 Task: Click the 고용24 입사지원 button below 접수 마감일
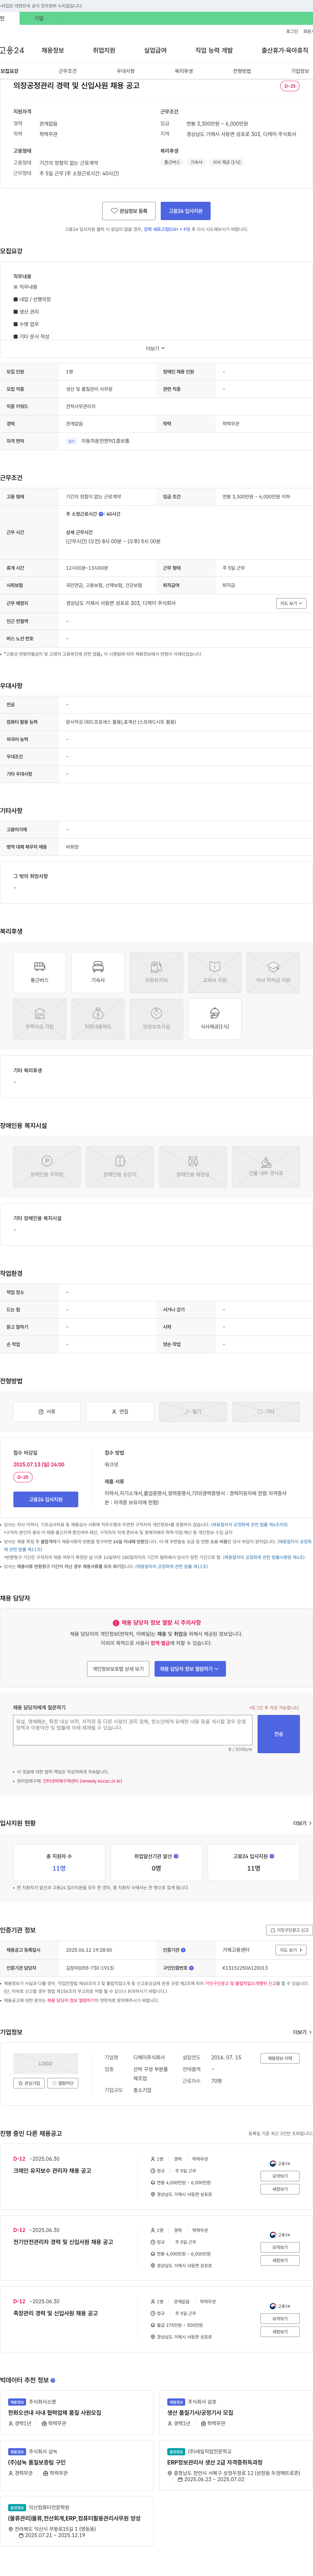pos(46,1499)
